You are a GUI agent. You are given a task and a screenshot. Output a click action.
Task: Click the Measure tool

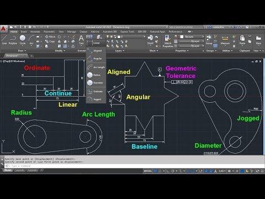pyautogui.click(x=225, y=40)
